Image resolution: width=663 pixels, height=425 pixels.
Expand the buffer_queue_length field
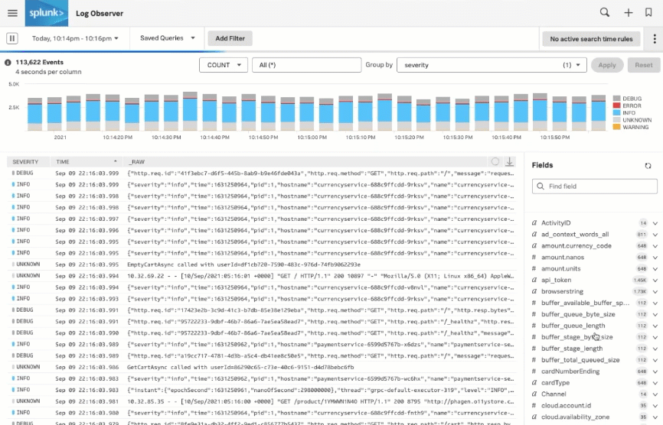(655, 326)
